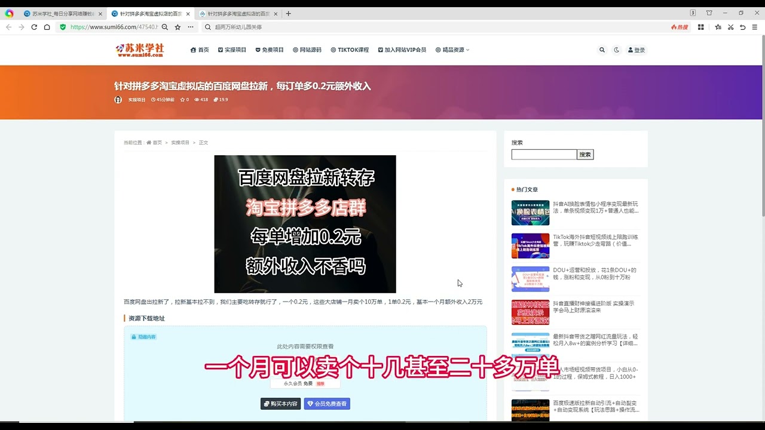Screen dimensions: 765x430
Task: Click the 会员免费查看 button
Action: pos(327,404)
